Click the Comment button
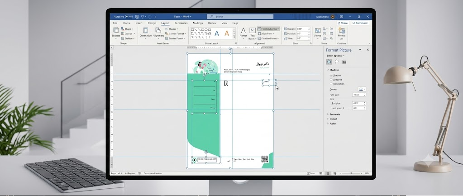The height and width of the screenshot is (196, 463). click(360, 23)
